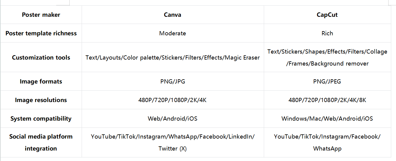Click CapCut's resolutions cell ending in "8K"

[x=327, y=100]
